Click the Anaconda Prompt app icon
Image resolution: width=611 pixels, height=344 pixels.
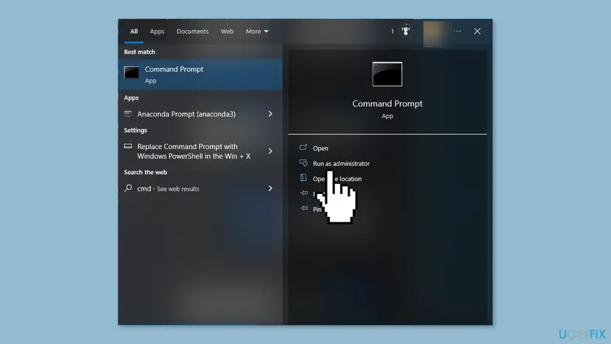(128, 114)
